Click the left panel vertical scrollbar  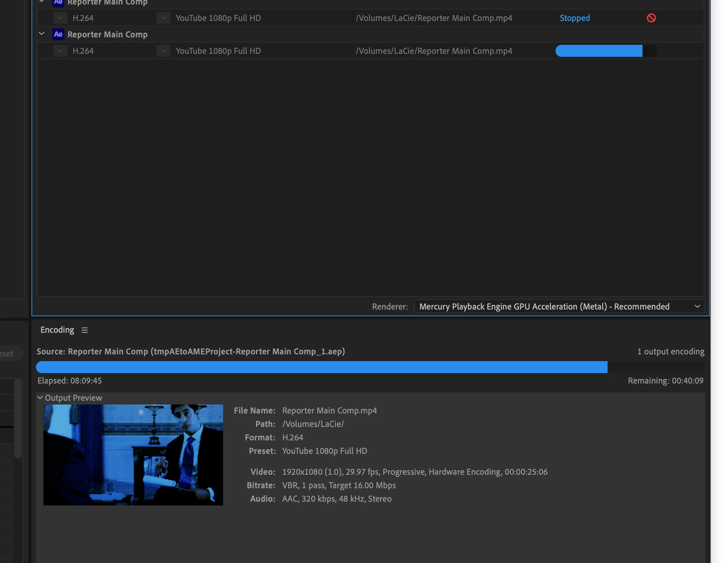pyautogui.click(x=18, y=419)
